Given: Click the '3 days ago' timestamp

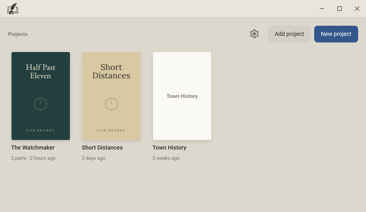Looking at the screenshot, I should [93, 158].
